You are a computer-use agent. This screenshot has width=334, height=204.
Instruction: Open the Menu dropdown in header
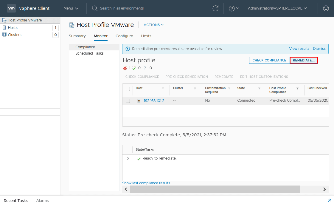coord(71,8)
